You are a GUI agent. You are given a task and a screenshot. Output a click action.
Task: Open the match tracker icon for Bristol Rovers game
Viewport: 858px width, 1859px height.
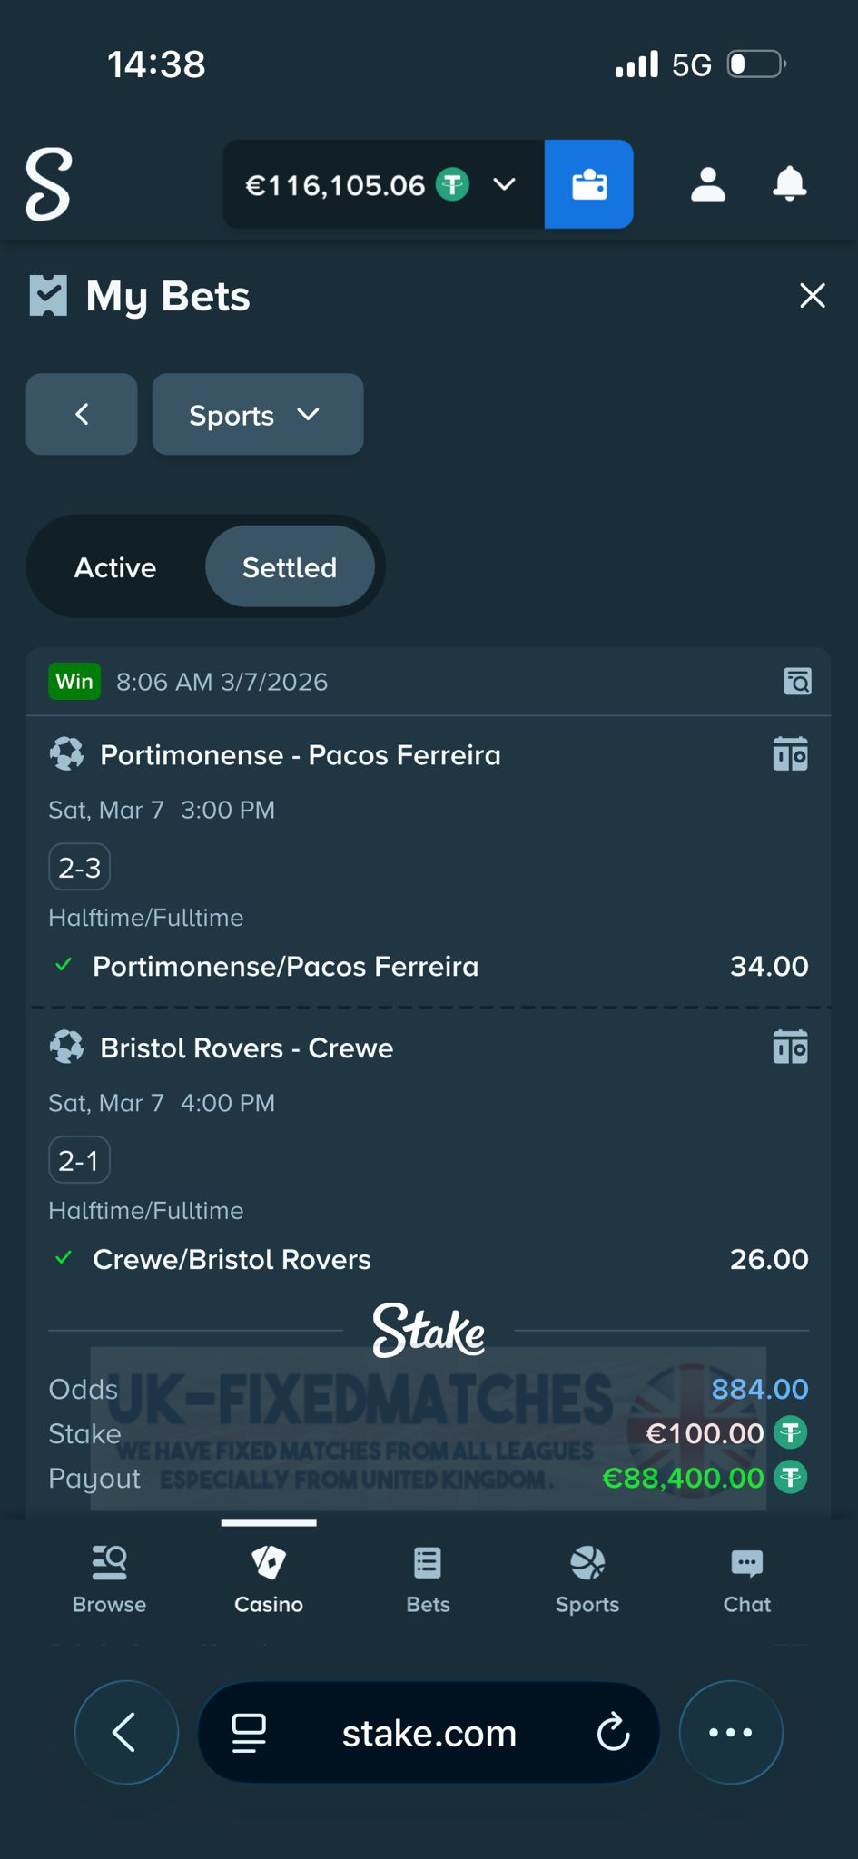click(x=789, y=1047)
